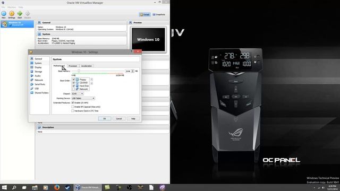
Task: Open Settings from VirtualBox Manager toolbar
Action: [12, 14]
